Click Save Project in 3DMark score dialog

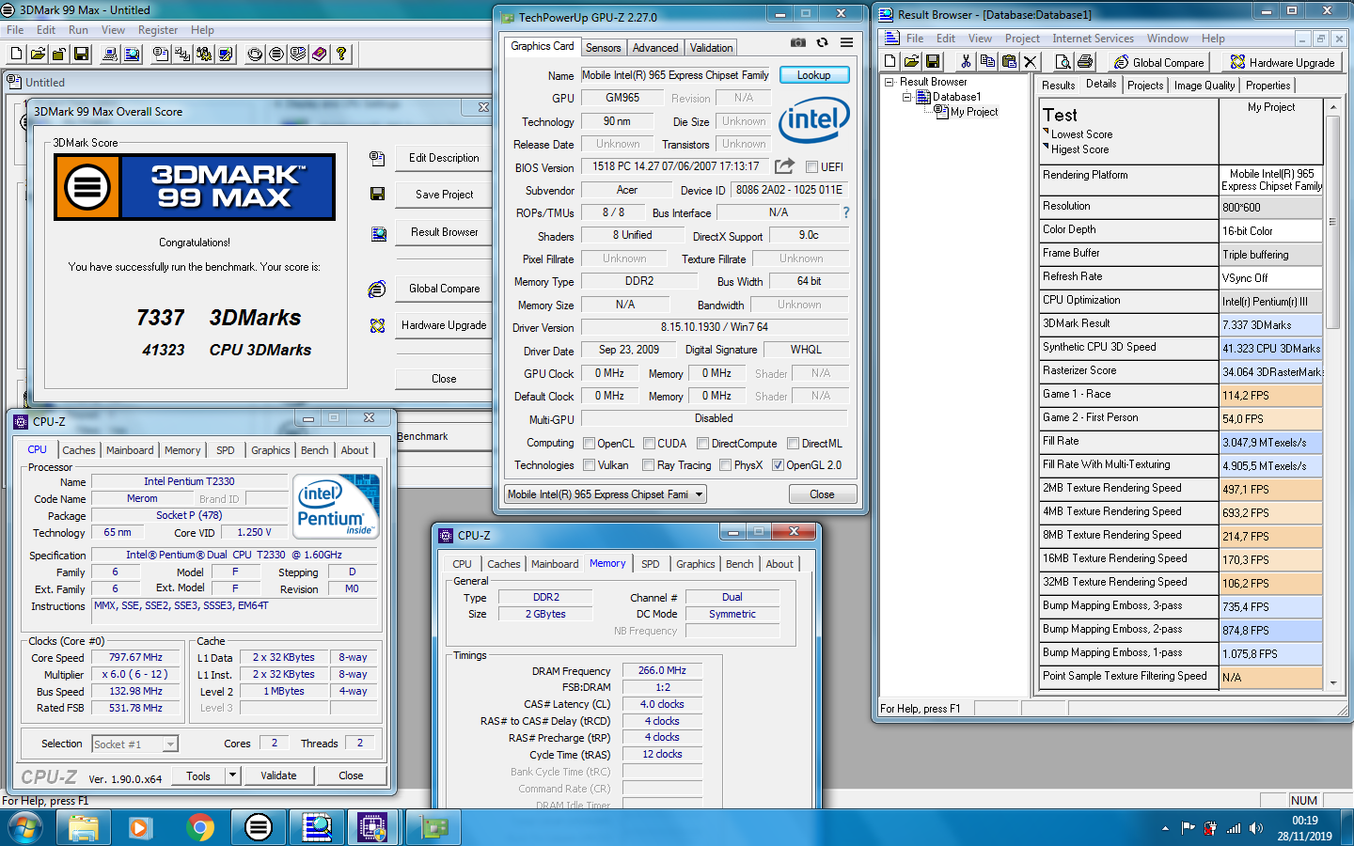[x=444, y=195]
